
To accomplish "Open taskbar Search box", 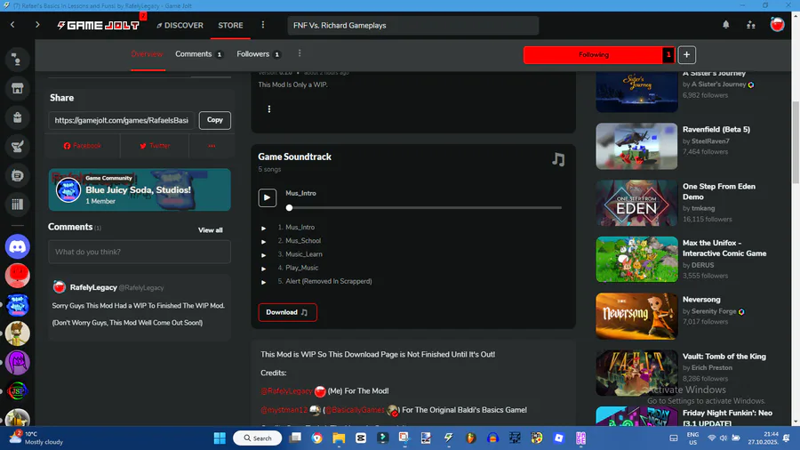I will coord(258,438).
